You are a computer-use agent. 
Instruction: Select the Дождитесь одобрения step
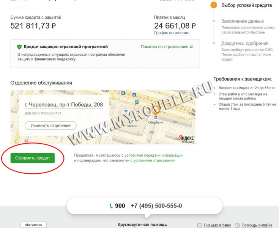click(245, 43)
